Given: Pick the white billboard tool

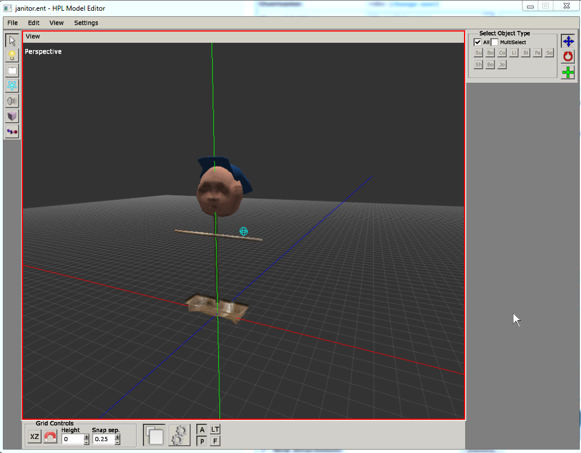Looking at the screenshot, I should pos(12,71).
